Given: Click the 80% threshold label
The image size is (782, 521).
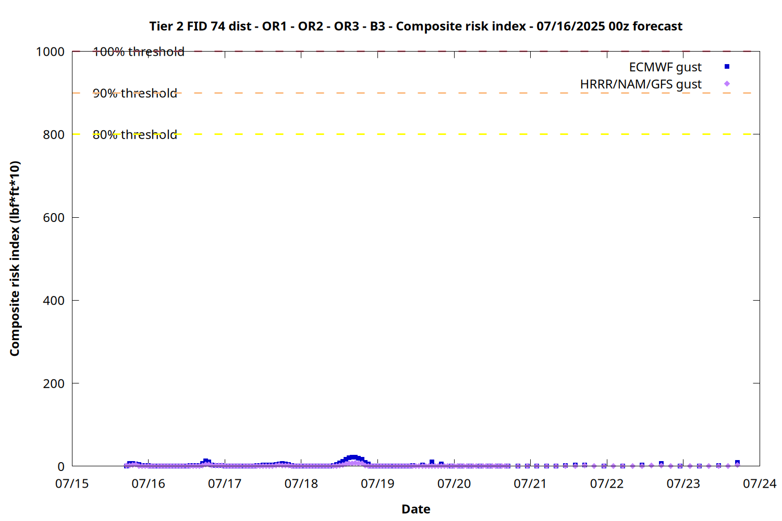Looking at the screenshot, I should click(x=135, y=134).
